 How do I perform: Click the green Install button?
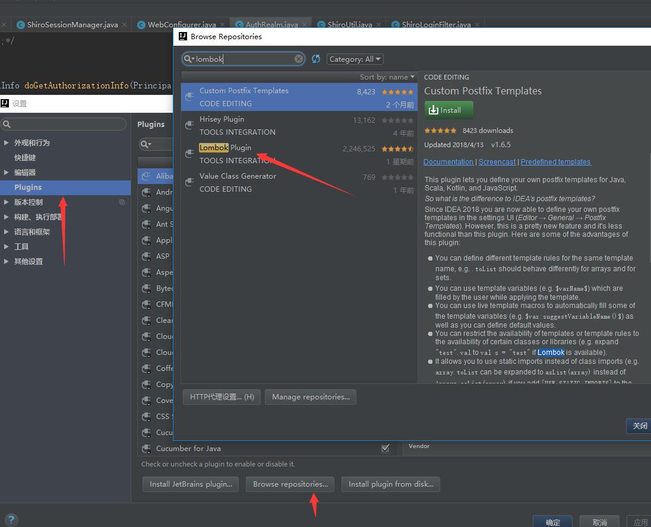[448, 110]
